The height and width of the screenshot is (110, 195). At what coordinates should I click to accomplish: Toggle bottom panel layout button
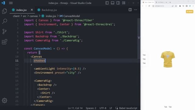tap(112, 3)
